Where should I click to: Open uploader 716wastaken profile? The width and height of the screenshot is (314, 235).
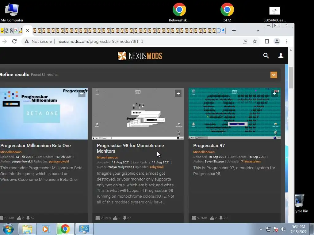point(251,162)
